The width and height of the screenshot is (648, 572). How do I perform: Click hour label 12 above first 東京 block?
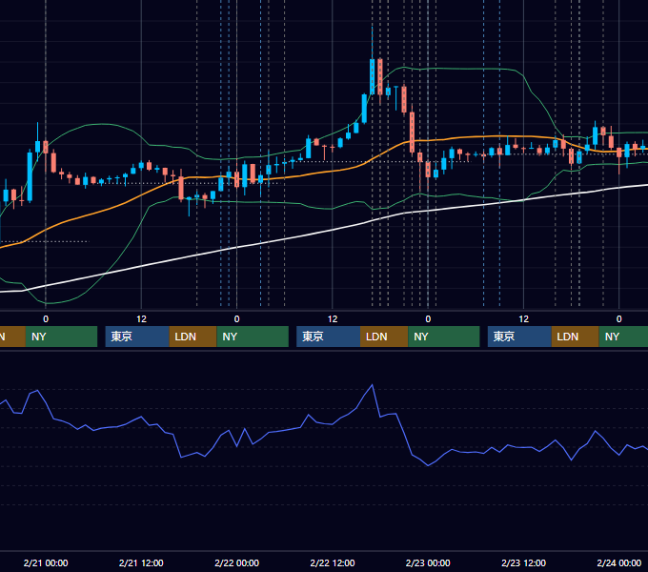pos(141,319)
